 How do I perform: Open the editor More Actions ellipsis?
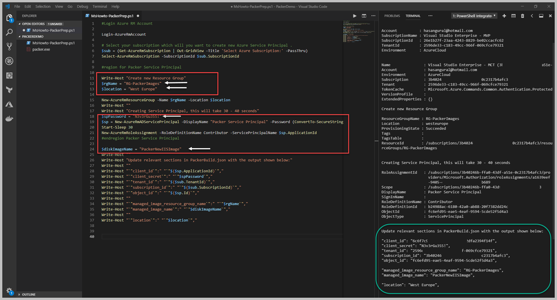(x=373, y=16)
